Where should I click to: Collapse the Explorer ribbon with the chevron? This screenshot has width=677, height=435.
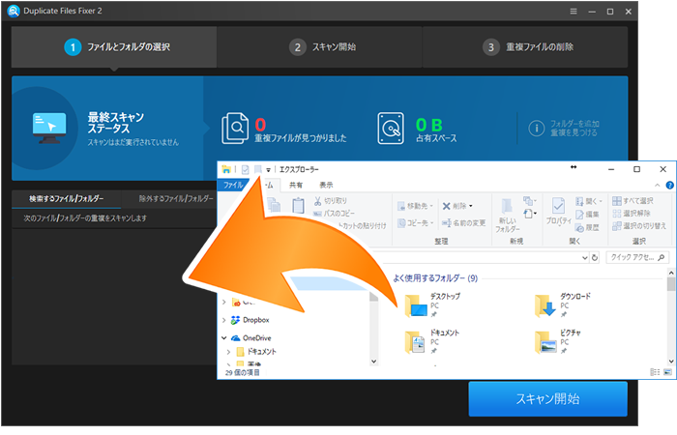657,186
